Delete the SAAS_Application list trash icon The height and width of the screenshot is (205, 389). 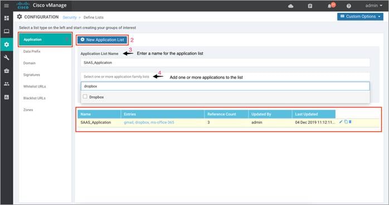point(350,122)
